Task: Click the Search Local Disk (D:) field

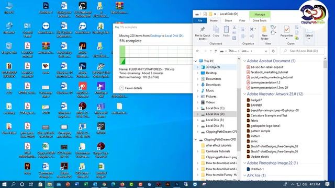Action: tap(302, 51)
